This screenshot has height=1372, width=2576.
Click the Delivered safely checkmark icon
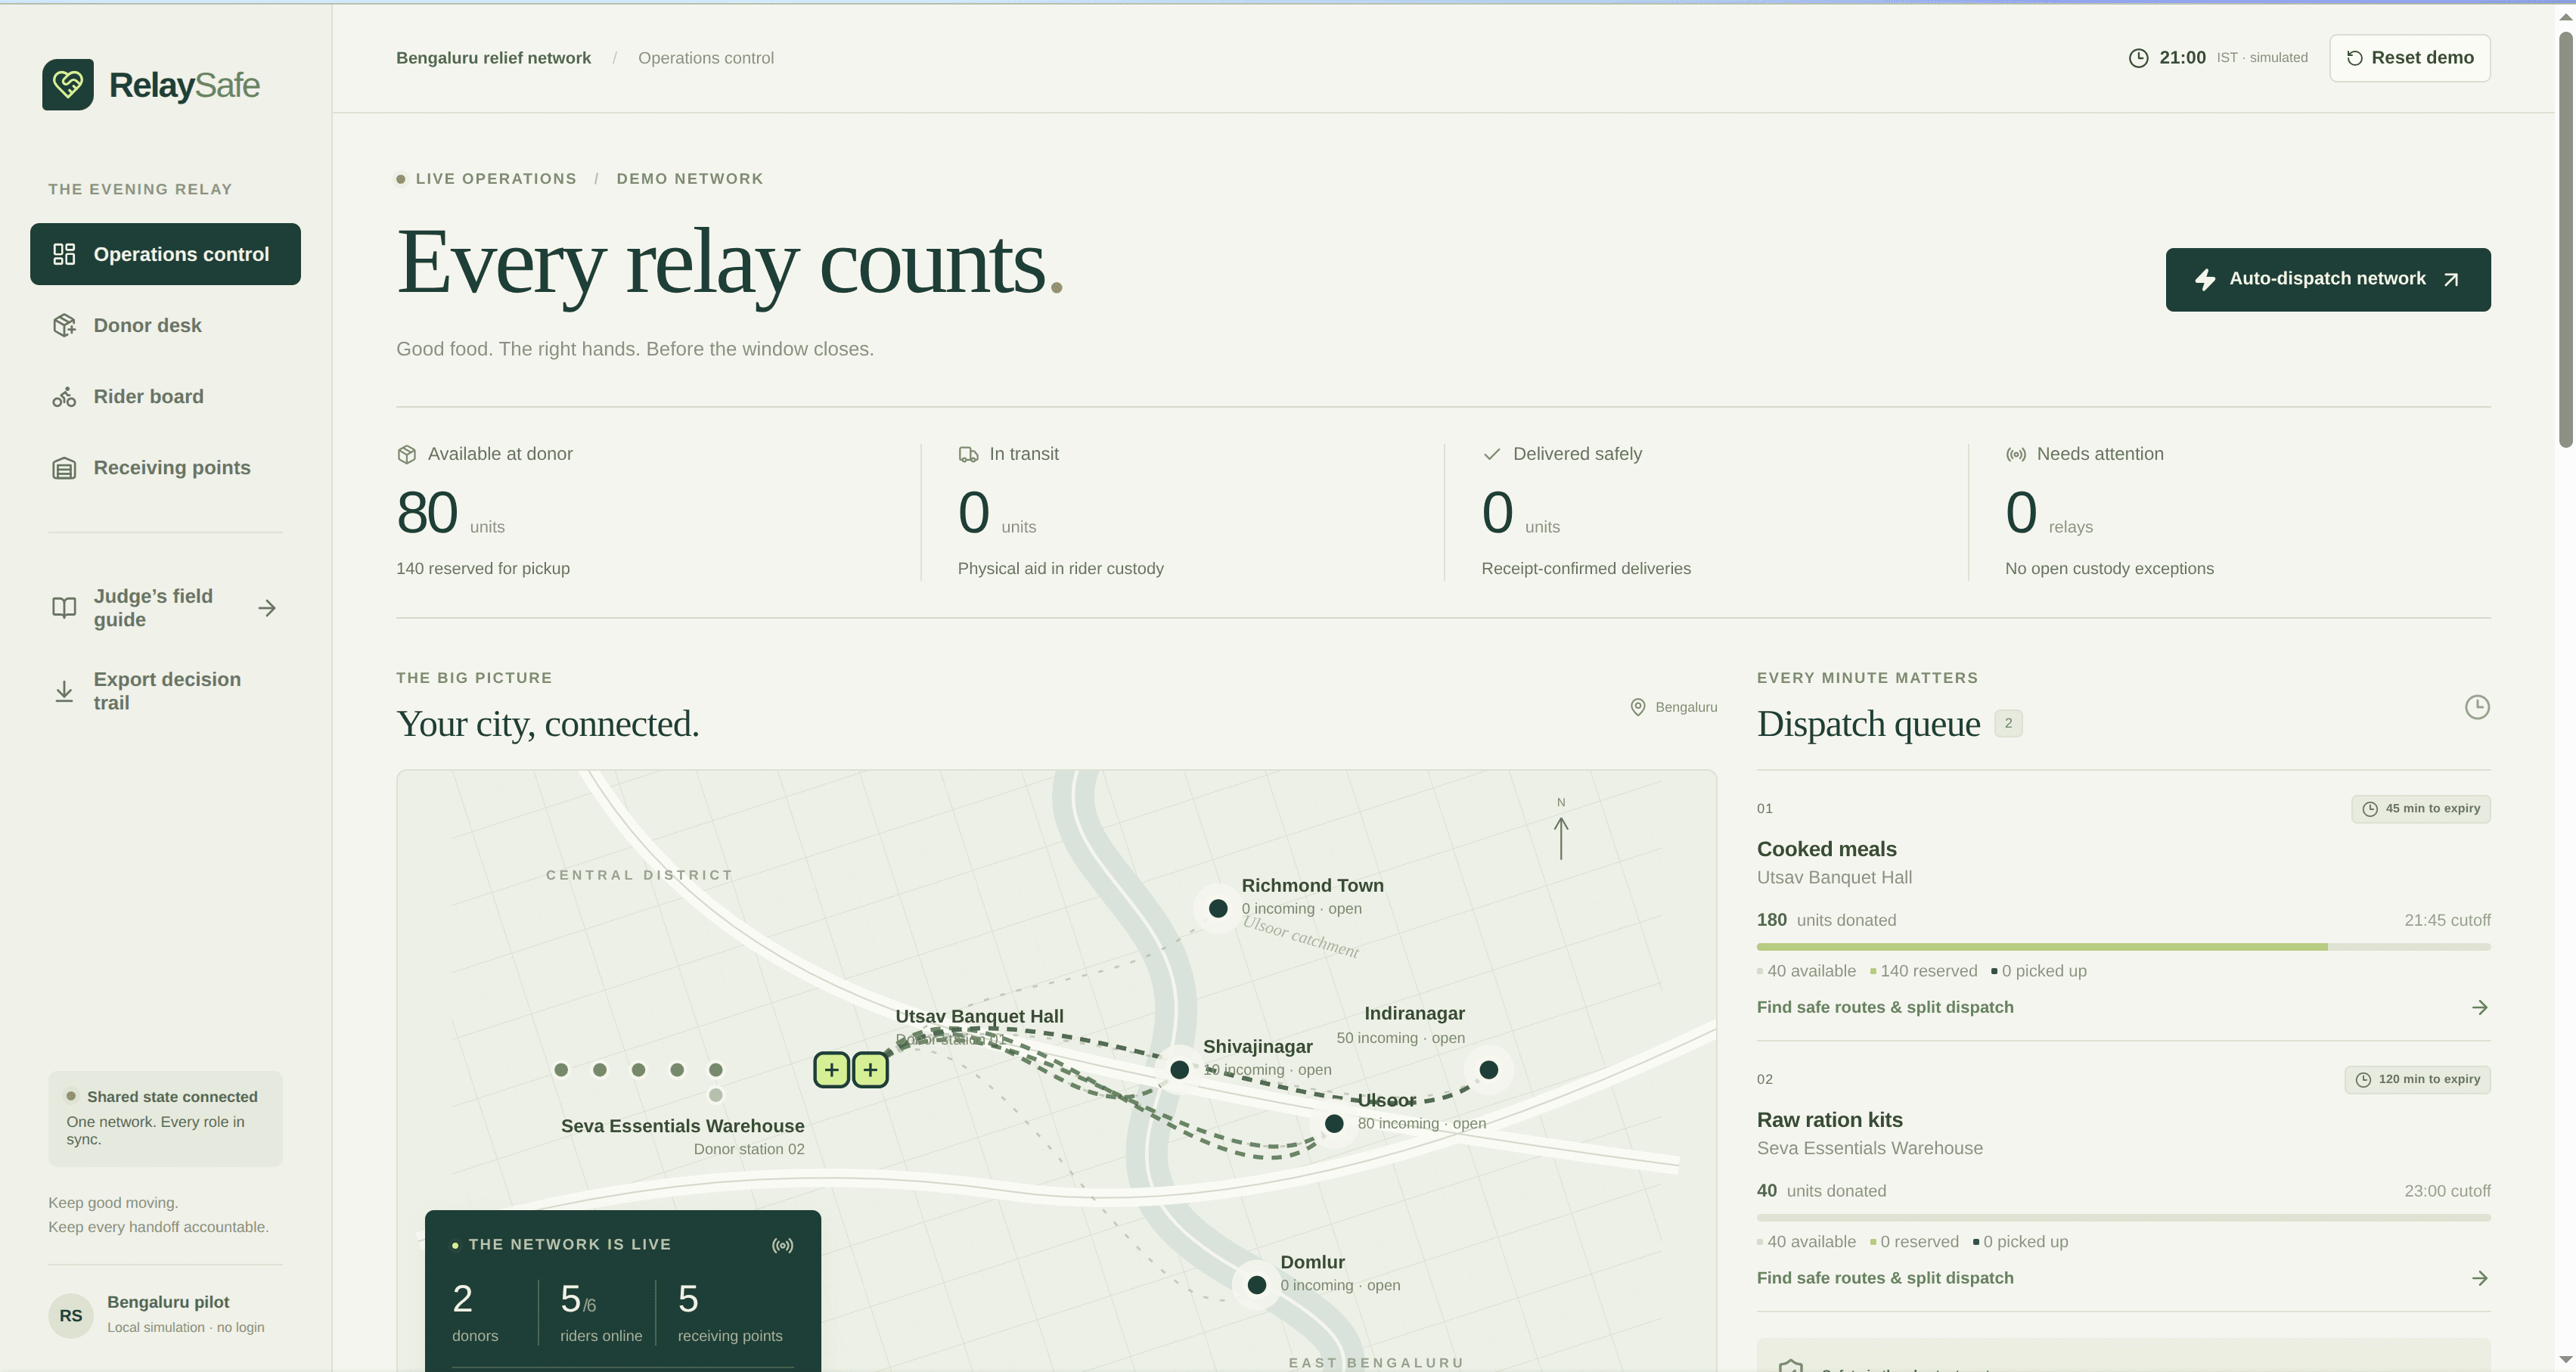point(1492,454)
